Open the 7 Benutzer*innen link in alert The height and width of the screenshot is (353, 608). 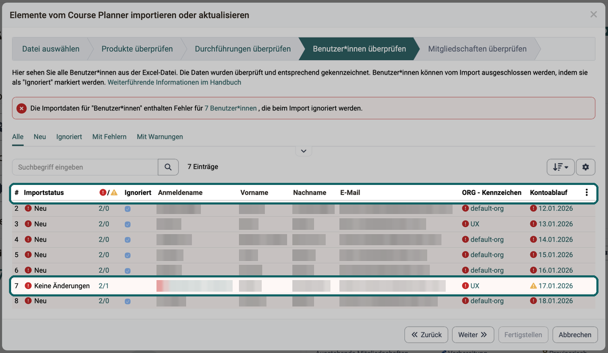(231, 108)
